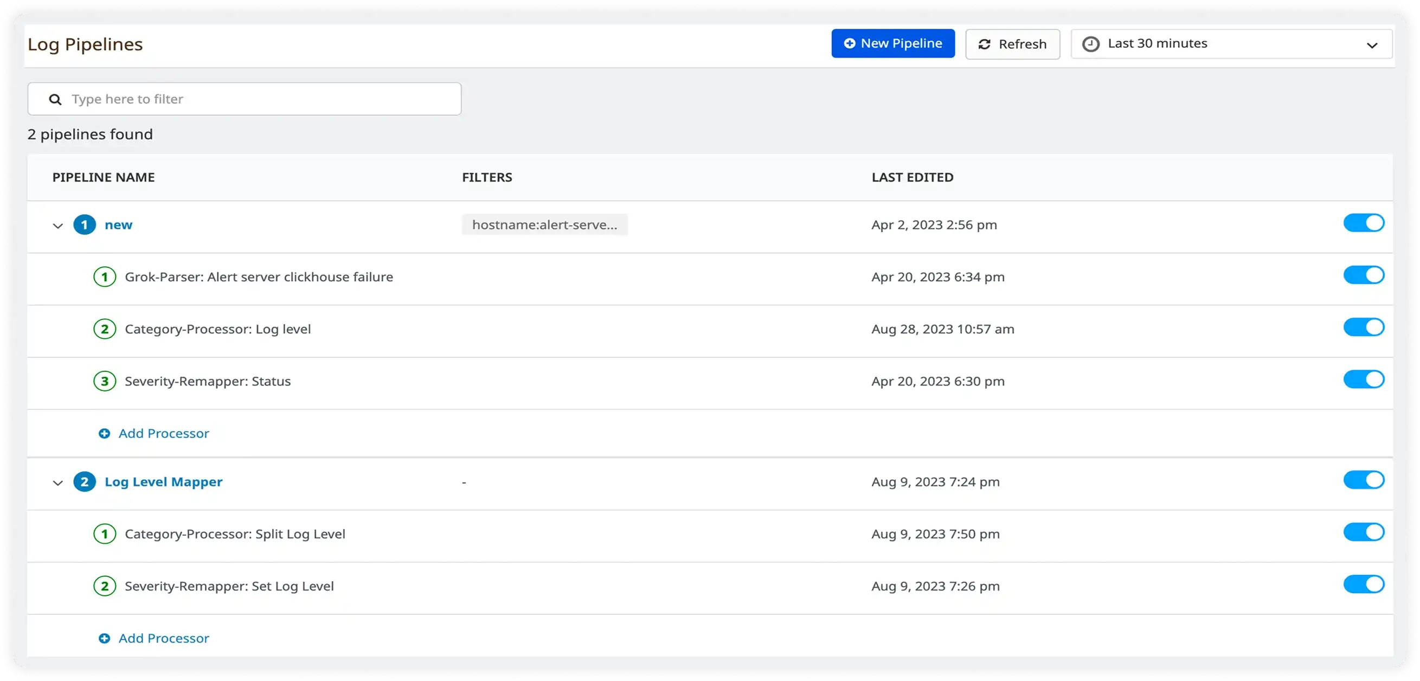Click the blue badge 2 beside Log Level Mapper
1420x681 pixels.
[x=85, y=481]
